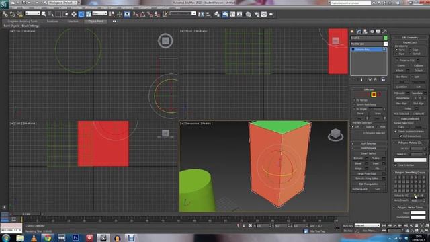The width and height of the screenshot is (430, 242).
Task: Open the selection filter dropdown in toolbar
Action: [x=32, y=13]
